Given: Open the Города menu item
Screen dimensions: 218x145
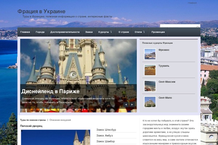Looking at the screenshot, I should coord(40,32).
